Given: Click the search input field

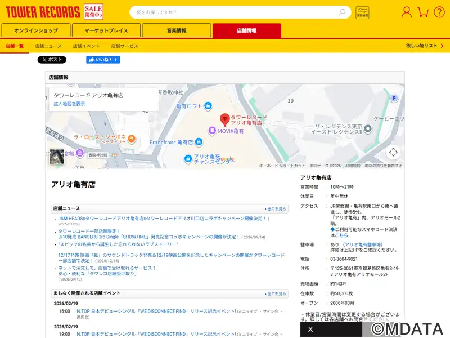Looking at the screenshot, I should point(233,12).
